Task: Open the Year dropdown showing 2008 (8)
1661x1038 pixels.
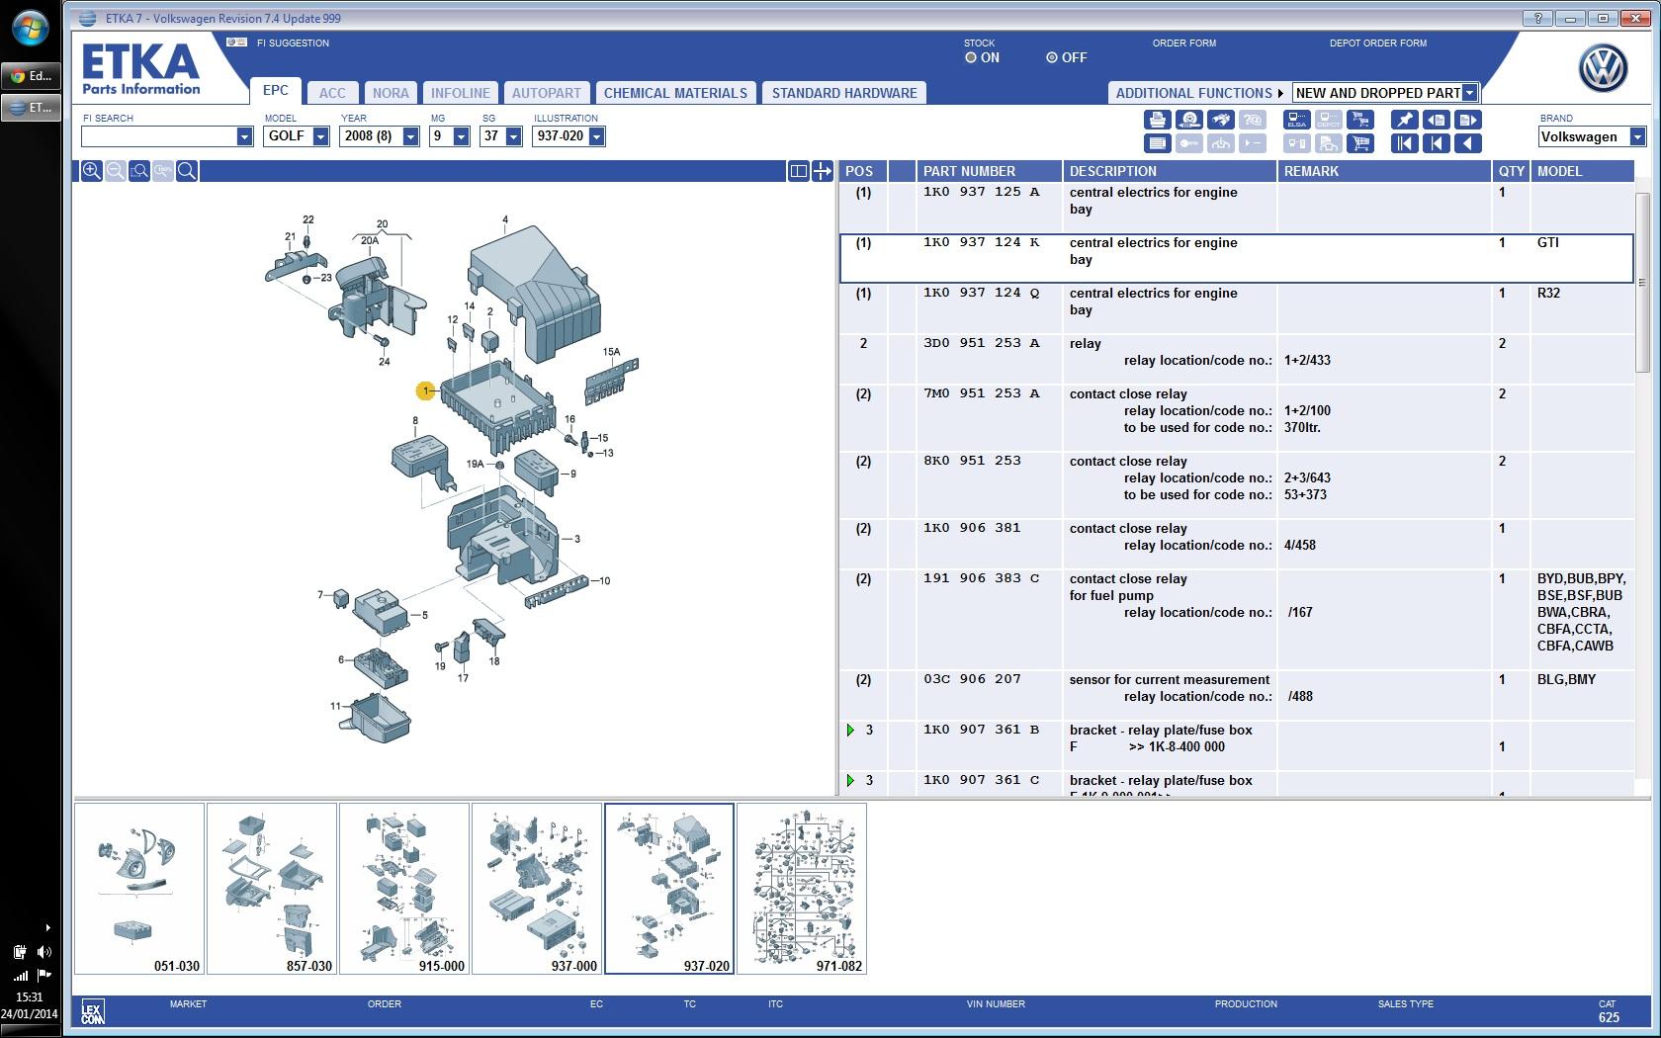Action: (x=410, y=136)
